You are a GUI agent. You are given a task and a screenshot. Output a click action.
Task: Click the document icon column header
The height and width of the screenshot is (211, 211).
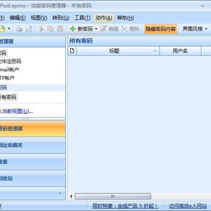click(x=72, y=51)
